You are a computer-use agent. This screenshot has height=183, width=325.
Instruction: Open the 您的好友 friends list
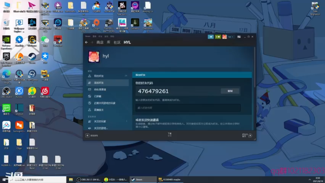pos(108,76)
